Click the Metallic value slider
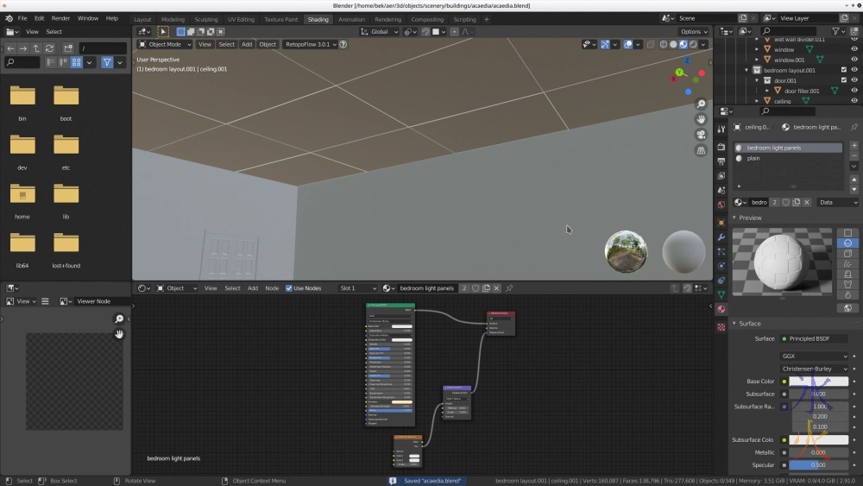Viewport: 863px width, 486px height. [x=816, y=452]
